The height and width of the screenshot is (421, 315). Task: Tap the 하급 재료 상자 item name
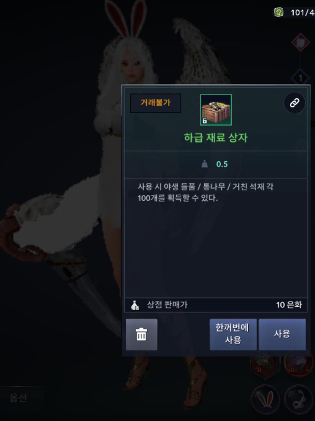coord(216,138)
